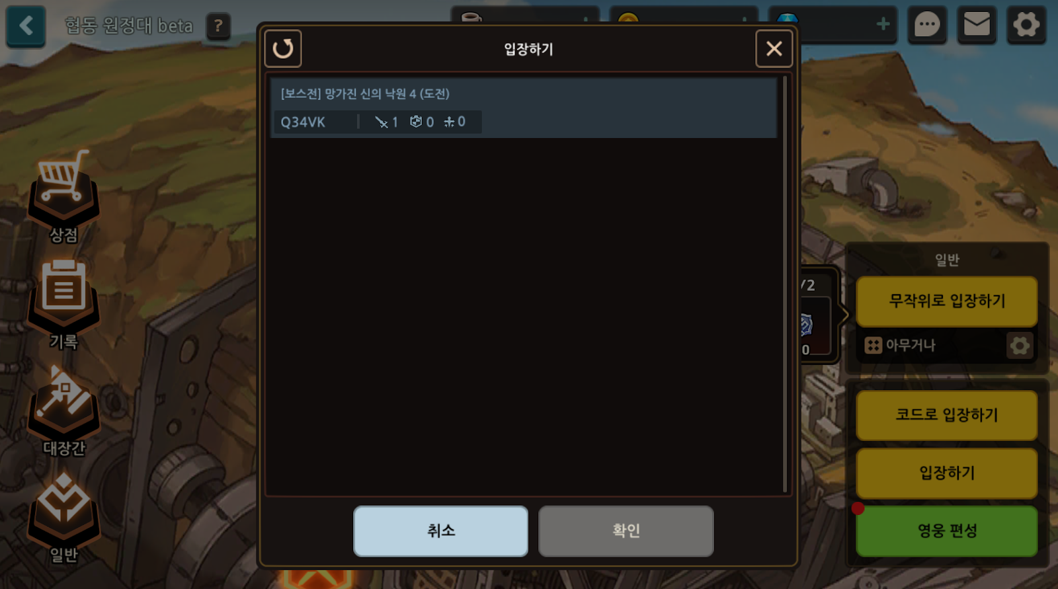The image size is (1058, 589).
Task: Go back with the arrow button
Action: click(26, 26)
